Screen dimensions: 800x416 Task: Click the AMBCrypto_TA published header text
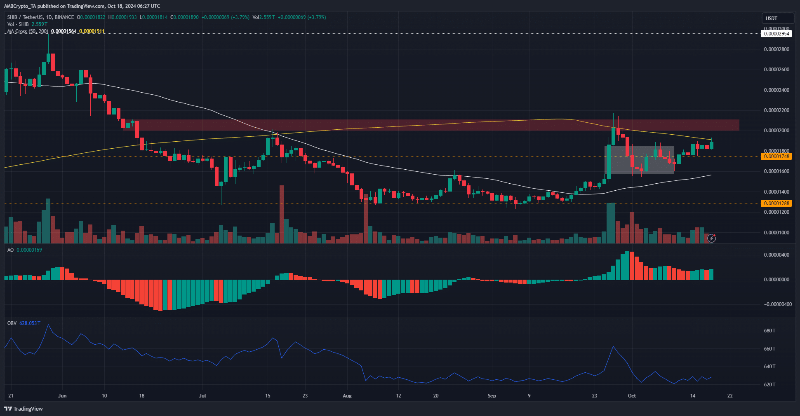pos(82,6)
